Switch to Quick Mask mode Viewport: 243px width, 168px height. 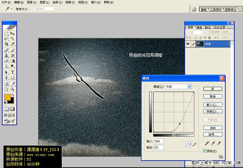pos(12,109)
